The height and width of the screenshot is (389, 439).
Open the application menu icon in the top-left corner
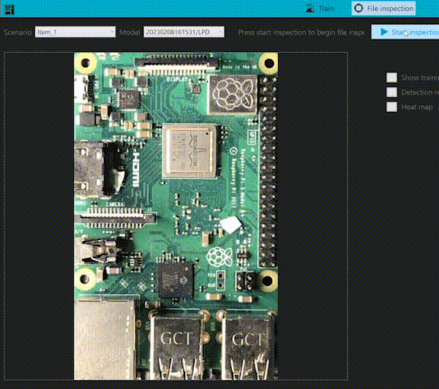point(10,9)
